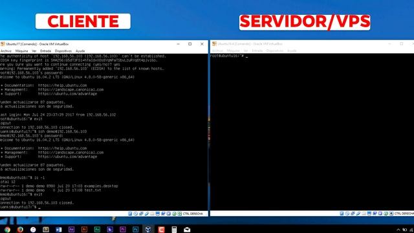Image resolution: width=414 pixels, height=233 pixels.
Task: Click USB indicator in server window status bar
Action: tap(358, 214)
